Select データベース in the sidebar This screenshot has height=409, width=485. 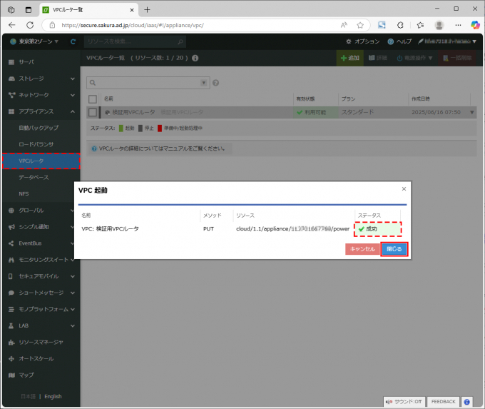click(41, 178)
